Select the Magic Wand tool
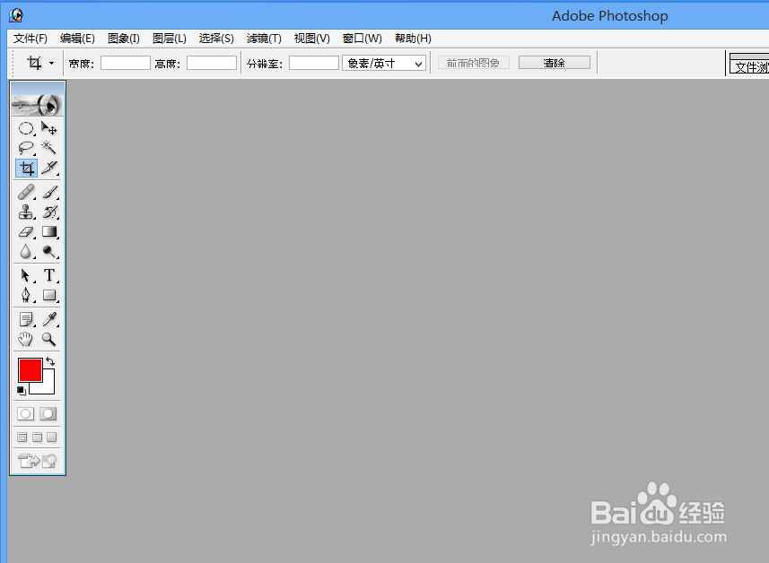 [x=49, y=148]
